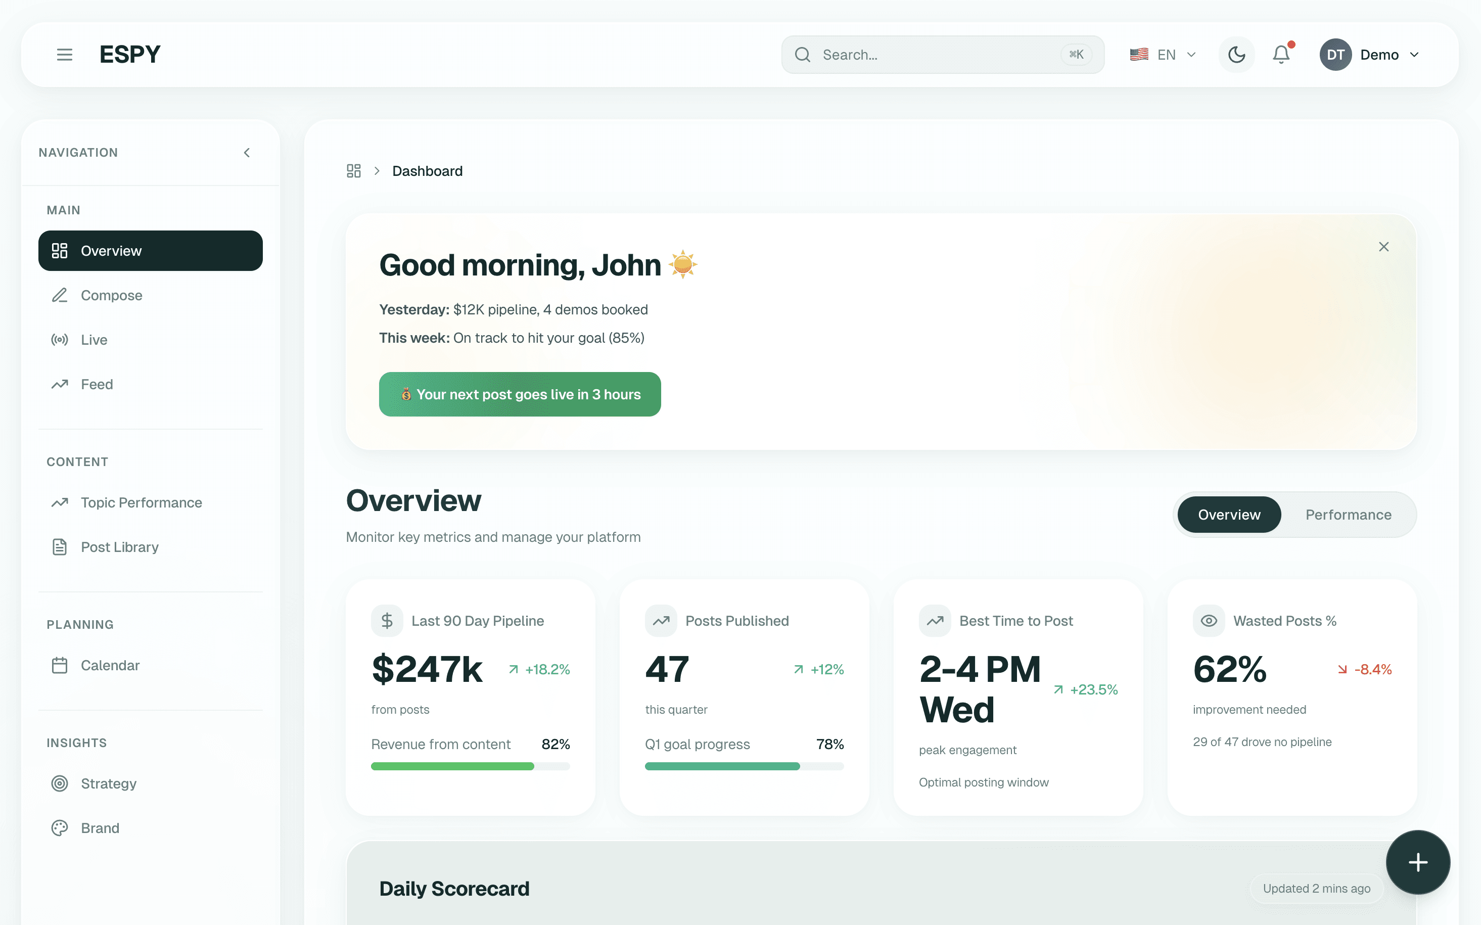Switch to Performance view toggle
The height and width of the screenshot is (925, 1481).
pos(1348,515)
